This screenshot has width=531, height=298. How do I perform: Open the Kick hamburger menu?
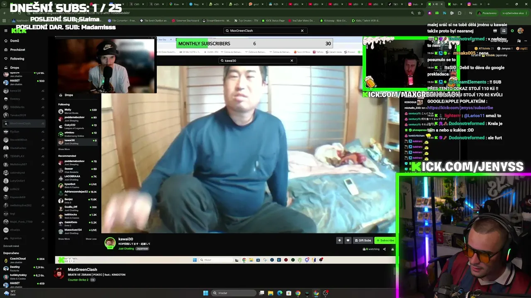click(x=6, y=31)
